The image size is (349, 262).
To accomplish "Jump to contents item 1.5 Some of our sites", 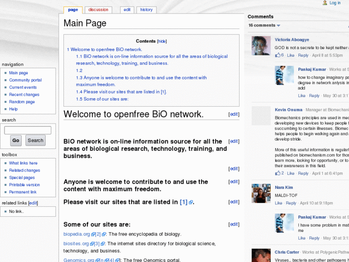I will [102, 99].
